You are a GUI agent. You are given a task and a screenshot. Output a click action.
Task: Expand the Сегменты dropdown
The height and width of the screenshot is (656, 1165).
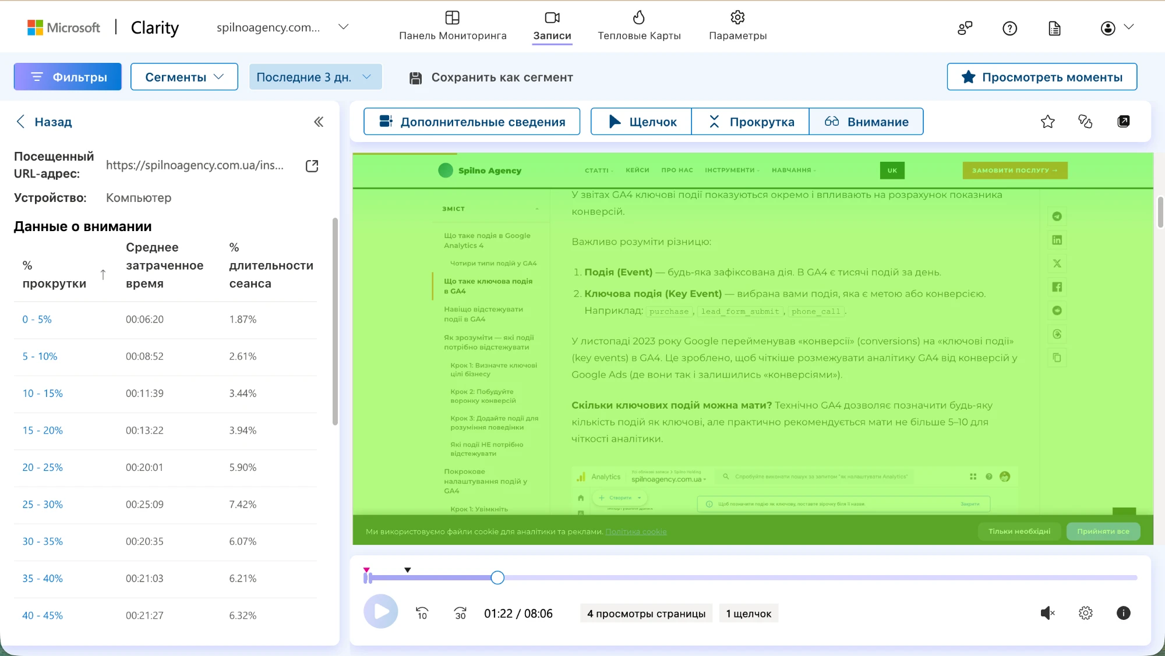(184, 77)
